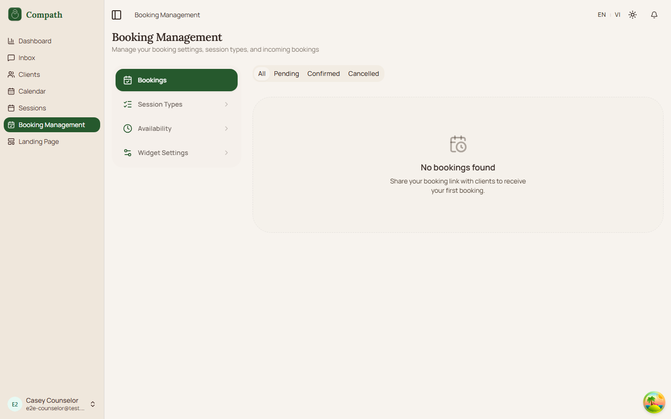Open Dashboard from the sidebar

[x=34, y=41]
